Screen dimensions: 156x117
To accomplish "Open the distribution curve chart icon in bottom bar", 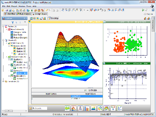I will click(x=80, y=108).
